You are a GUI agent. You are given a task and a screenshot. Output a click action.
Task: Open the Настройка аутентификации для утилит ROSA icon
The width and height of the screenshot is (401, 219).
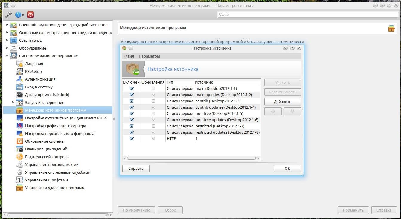(x=20, y=118)
